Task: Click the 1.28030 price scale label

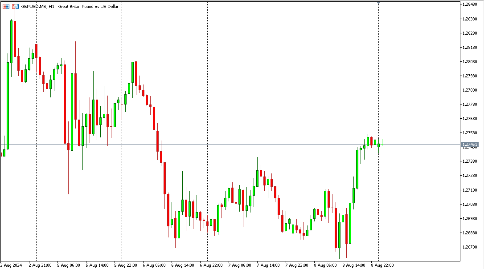Action: coord(470,61)
